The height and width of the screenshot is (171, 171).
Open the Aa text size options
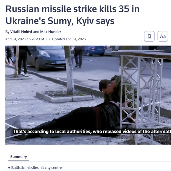point(163,36)
